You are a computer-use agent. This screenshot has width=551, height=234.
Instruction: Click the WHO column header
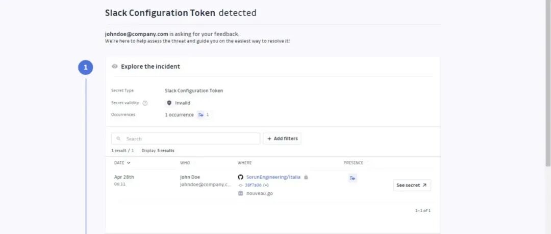point(185,163)
